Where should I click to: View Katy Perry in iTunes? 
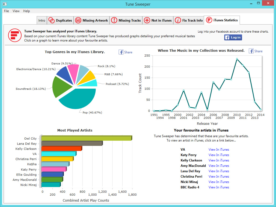pos(219,155)
